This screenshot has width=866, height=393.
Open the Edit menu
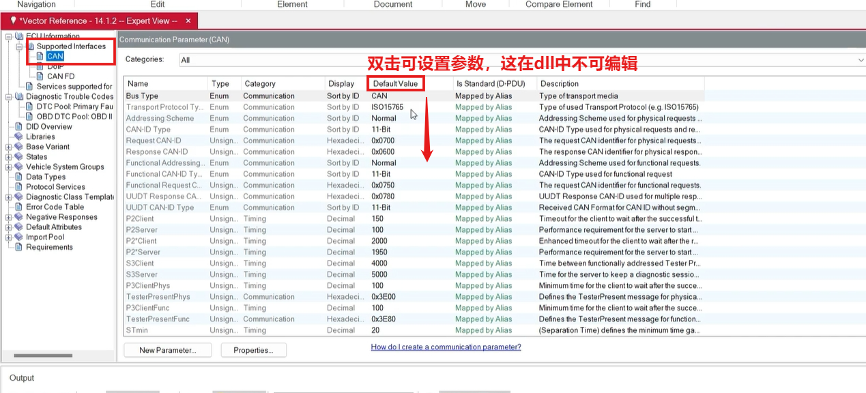[x=158, y=4]
